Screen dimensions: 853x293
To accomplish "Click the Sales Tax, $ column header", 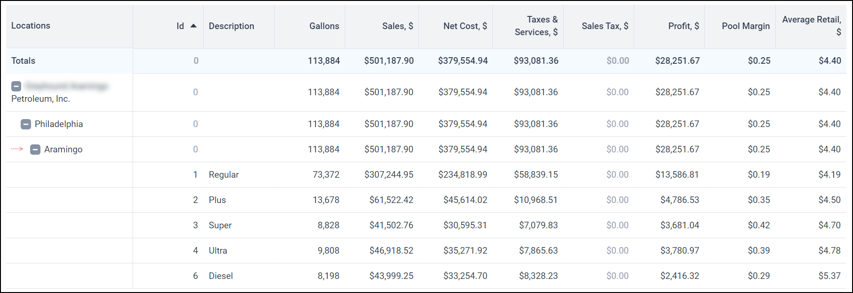I will point(605,26).
